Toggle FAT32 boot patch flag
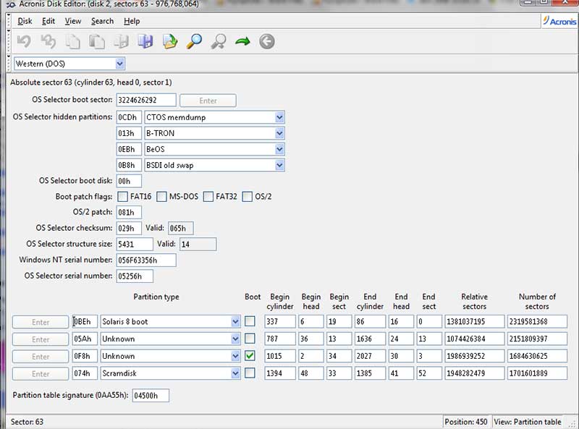Image resolution: width=579 pixels, height=429 pixels. point(208,196)
